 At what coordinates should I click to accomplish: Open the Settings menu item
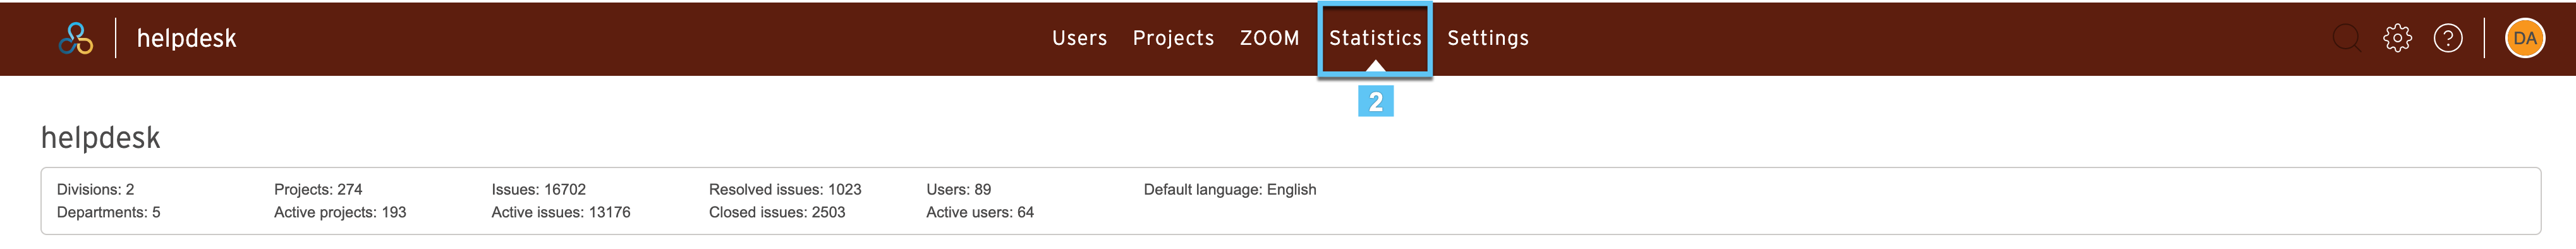coord(1488,38)
